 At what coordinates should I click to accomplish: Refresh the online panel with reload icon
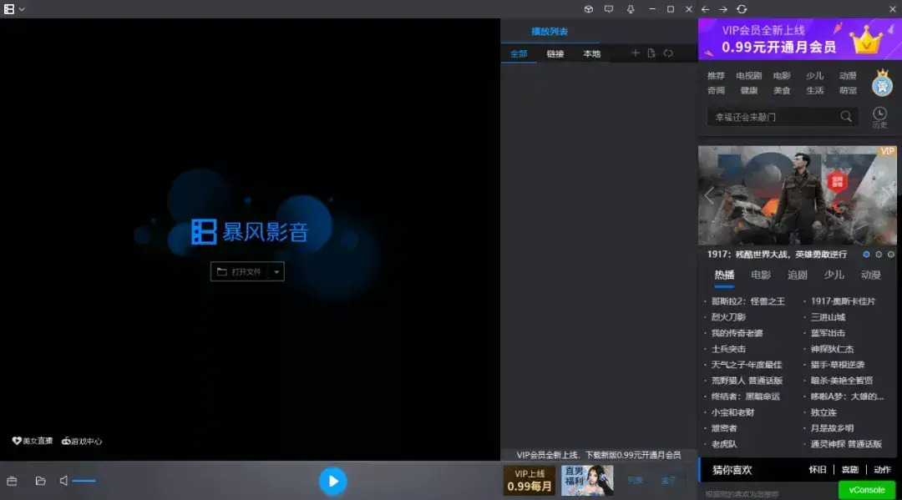(x=742, y=9)
